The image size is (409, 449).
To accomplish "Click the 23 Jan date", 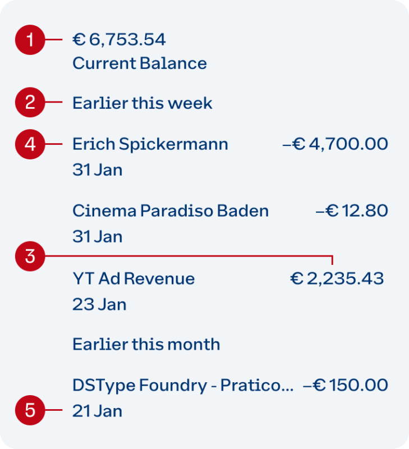I will tap(99, 304).
